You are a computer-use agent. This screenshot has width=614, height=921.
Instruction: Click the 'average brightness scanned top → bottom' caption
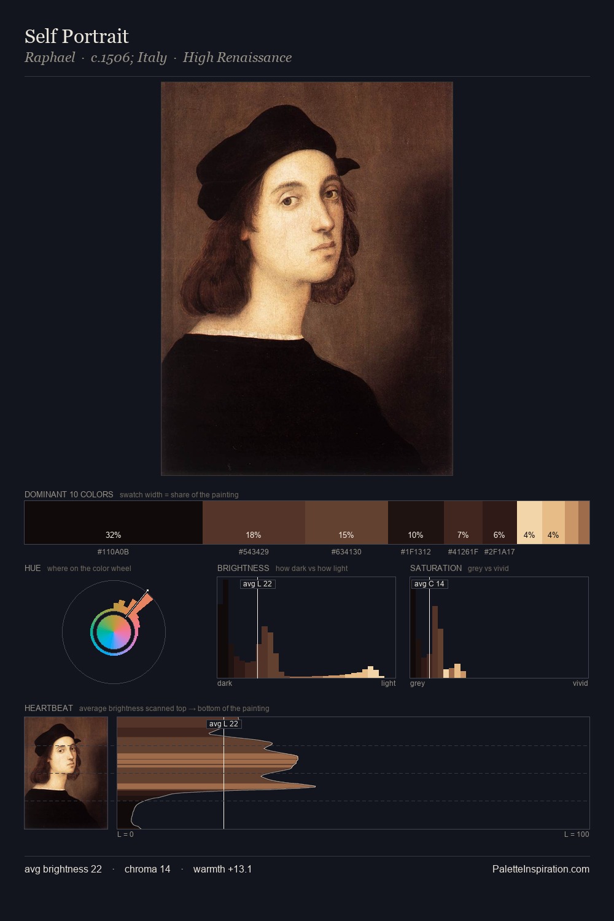point(174,709)
